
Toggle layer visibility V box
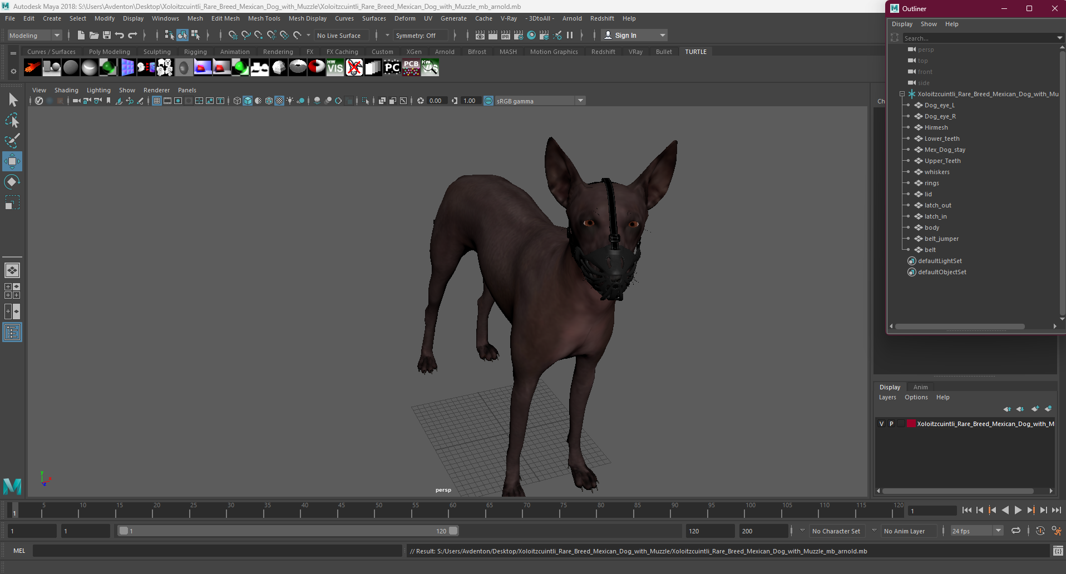[881, 424]
